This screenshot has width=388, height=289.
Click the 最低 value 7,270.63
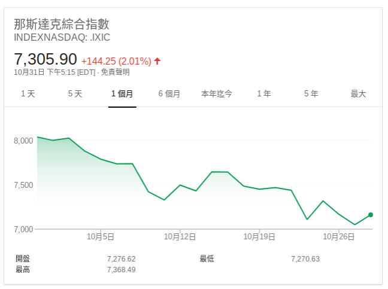point(305,259)
